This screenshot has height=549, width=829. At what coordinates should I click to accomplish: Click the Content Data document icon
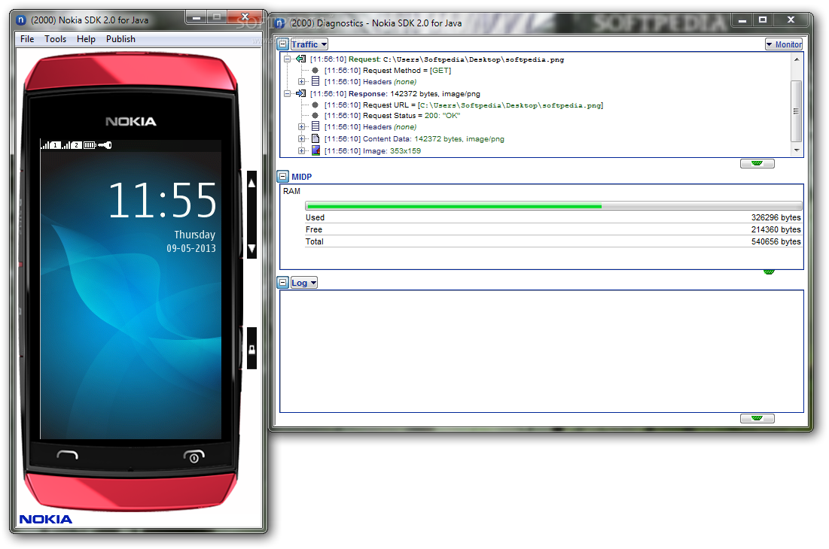tap(315, 139)
